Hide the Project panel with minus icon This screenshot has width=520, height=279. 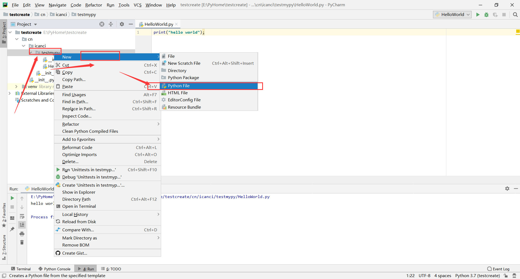(x=131, y=24)
